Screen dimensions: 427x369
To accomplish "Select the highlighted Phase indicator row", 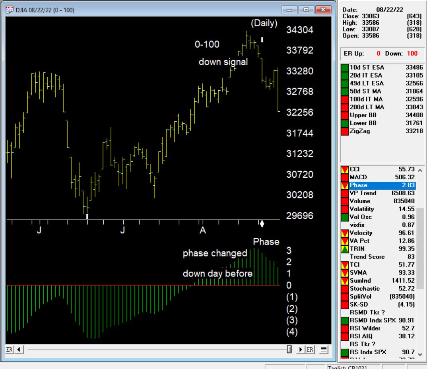I will point(378,185).
